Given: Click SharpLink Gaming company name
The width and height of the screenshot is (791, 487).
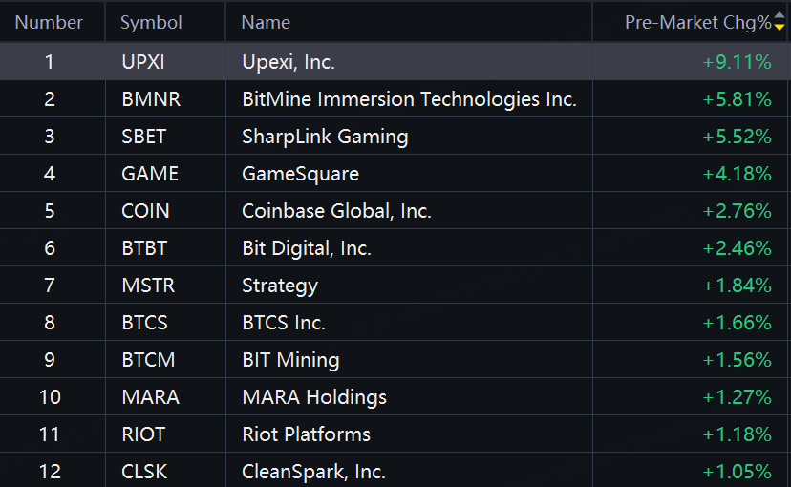Looking at the screenshot, I should point(325,137).
